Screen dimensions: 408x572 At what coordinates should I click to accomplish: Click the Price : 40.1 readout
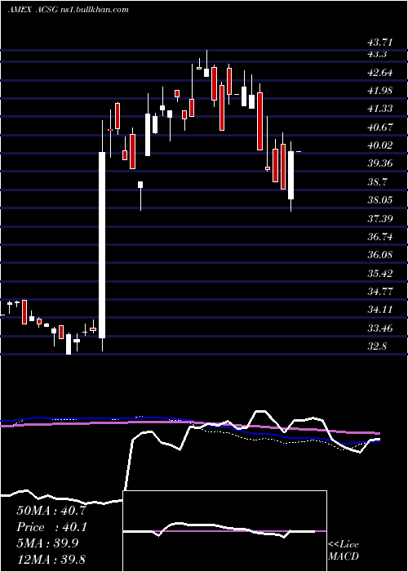pyautogui.click(x=51, y=527)
